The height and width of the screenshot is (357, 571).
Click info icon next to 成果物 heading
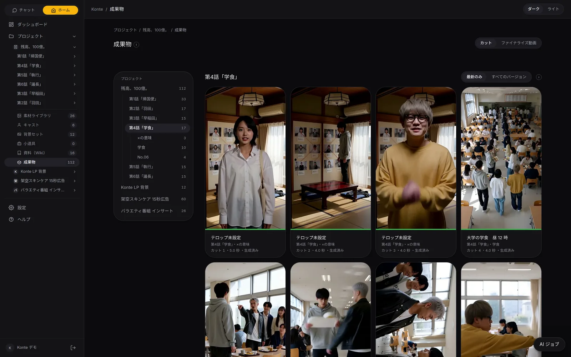pos(136,45)
